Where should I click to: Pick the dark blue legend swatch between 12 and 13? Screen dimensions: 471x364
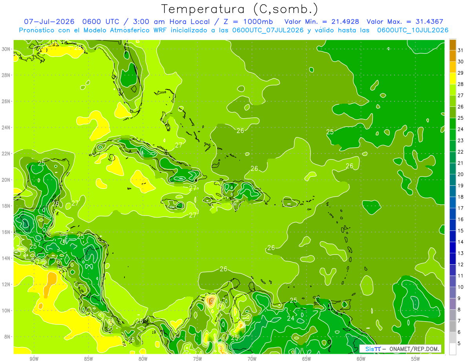[x=453, y=259]
